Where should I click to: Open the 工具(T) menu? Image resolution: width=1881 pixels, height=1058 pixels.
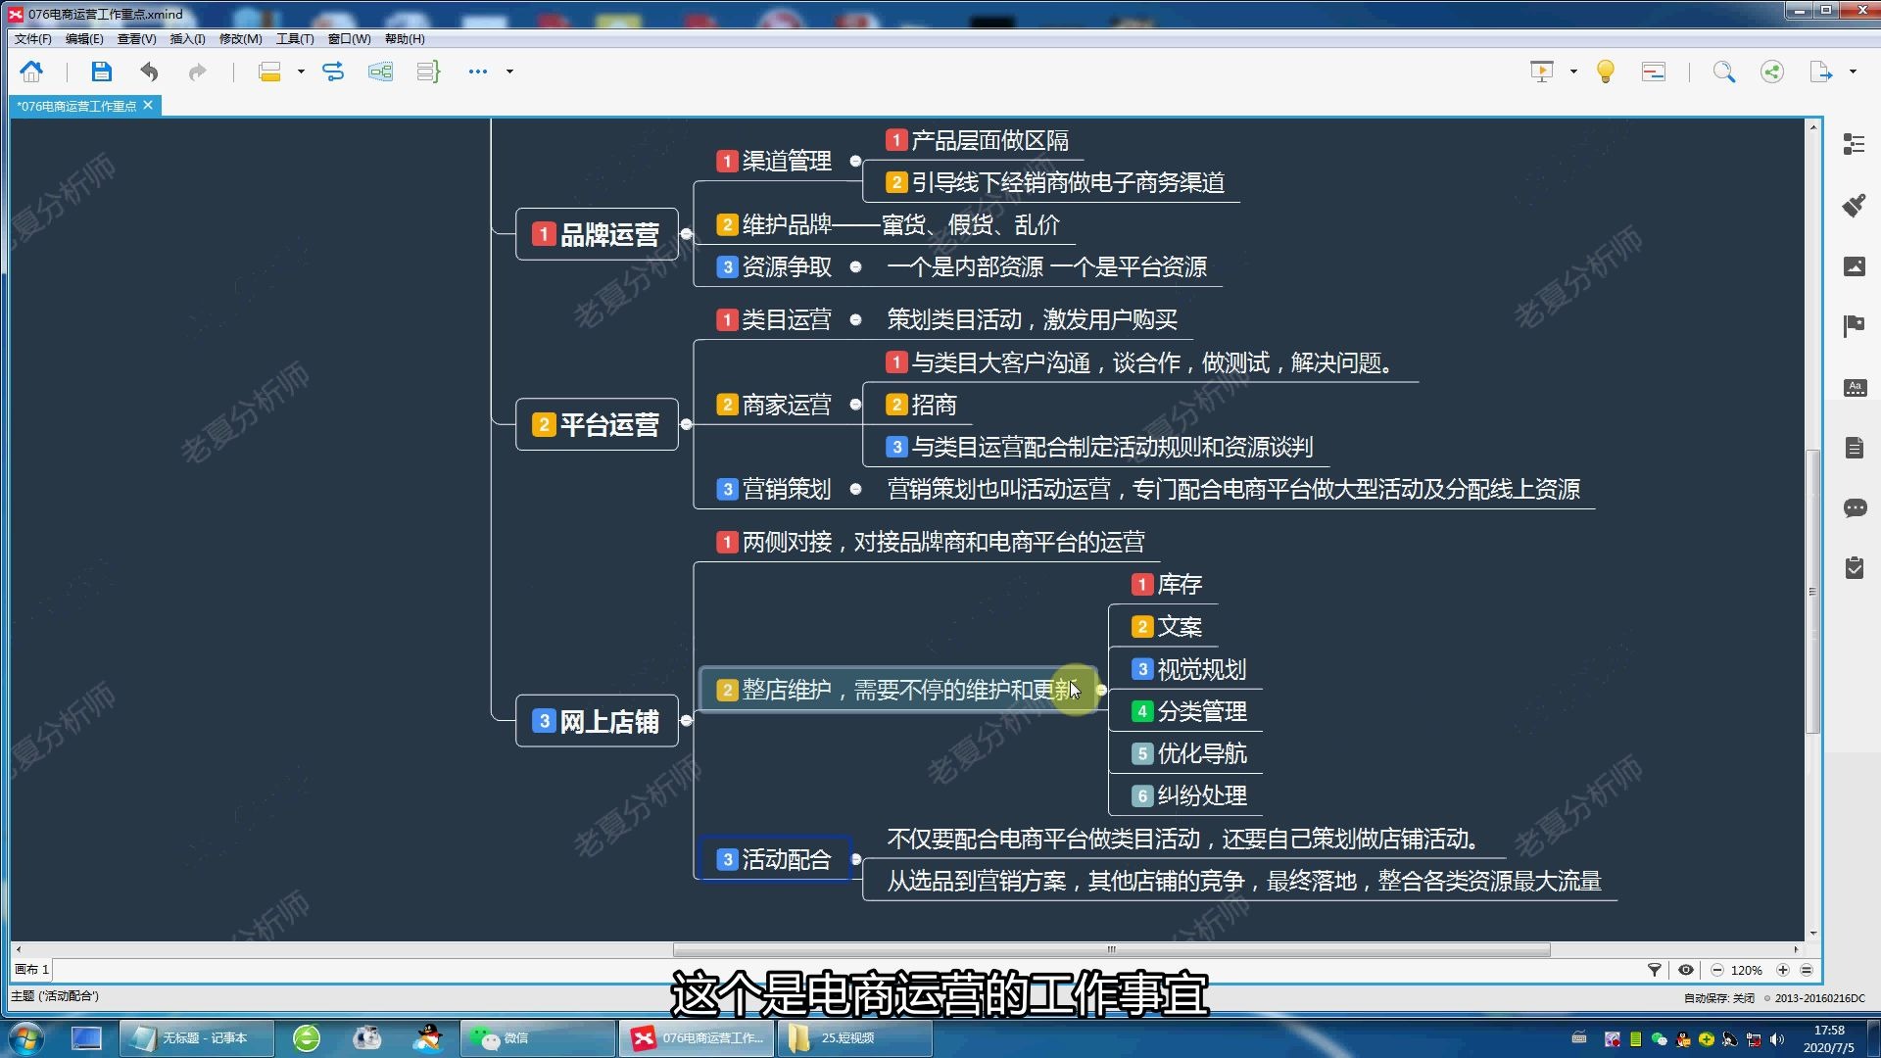coord(295,39)
